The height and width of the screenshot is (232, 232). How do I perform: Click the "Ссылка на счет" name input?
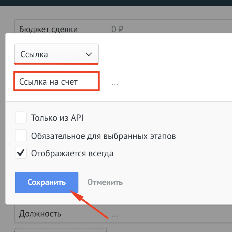pos(56,82)
